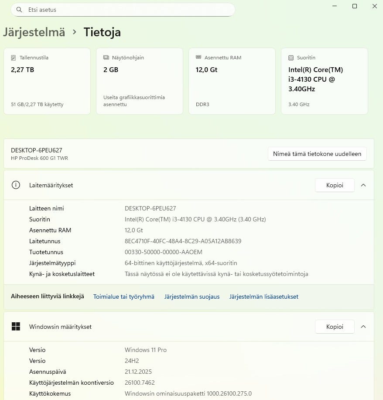Copy Windows specifications with Kopioi button
The width and height of the screenshot is (383, 400).
pos(335,327)
